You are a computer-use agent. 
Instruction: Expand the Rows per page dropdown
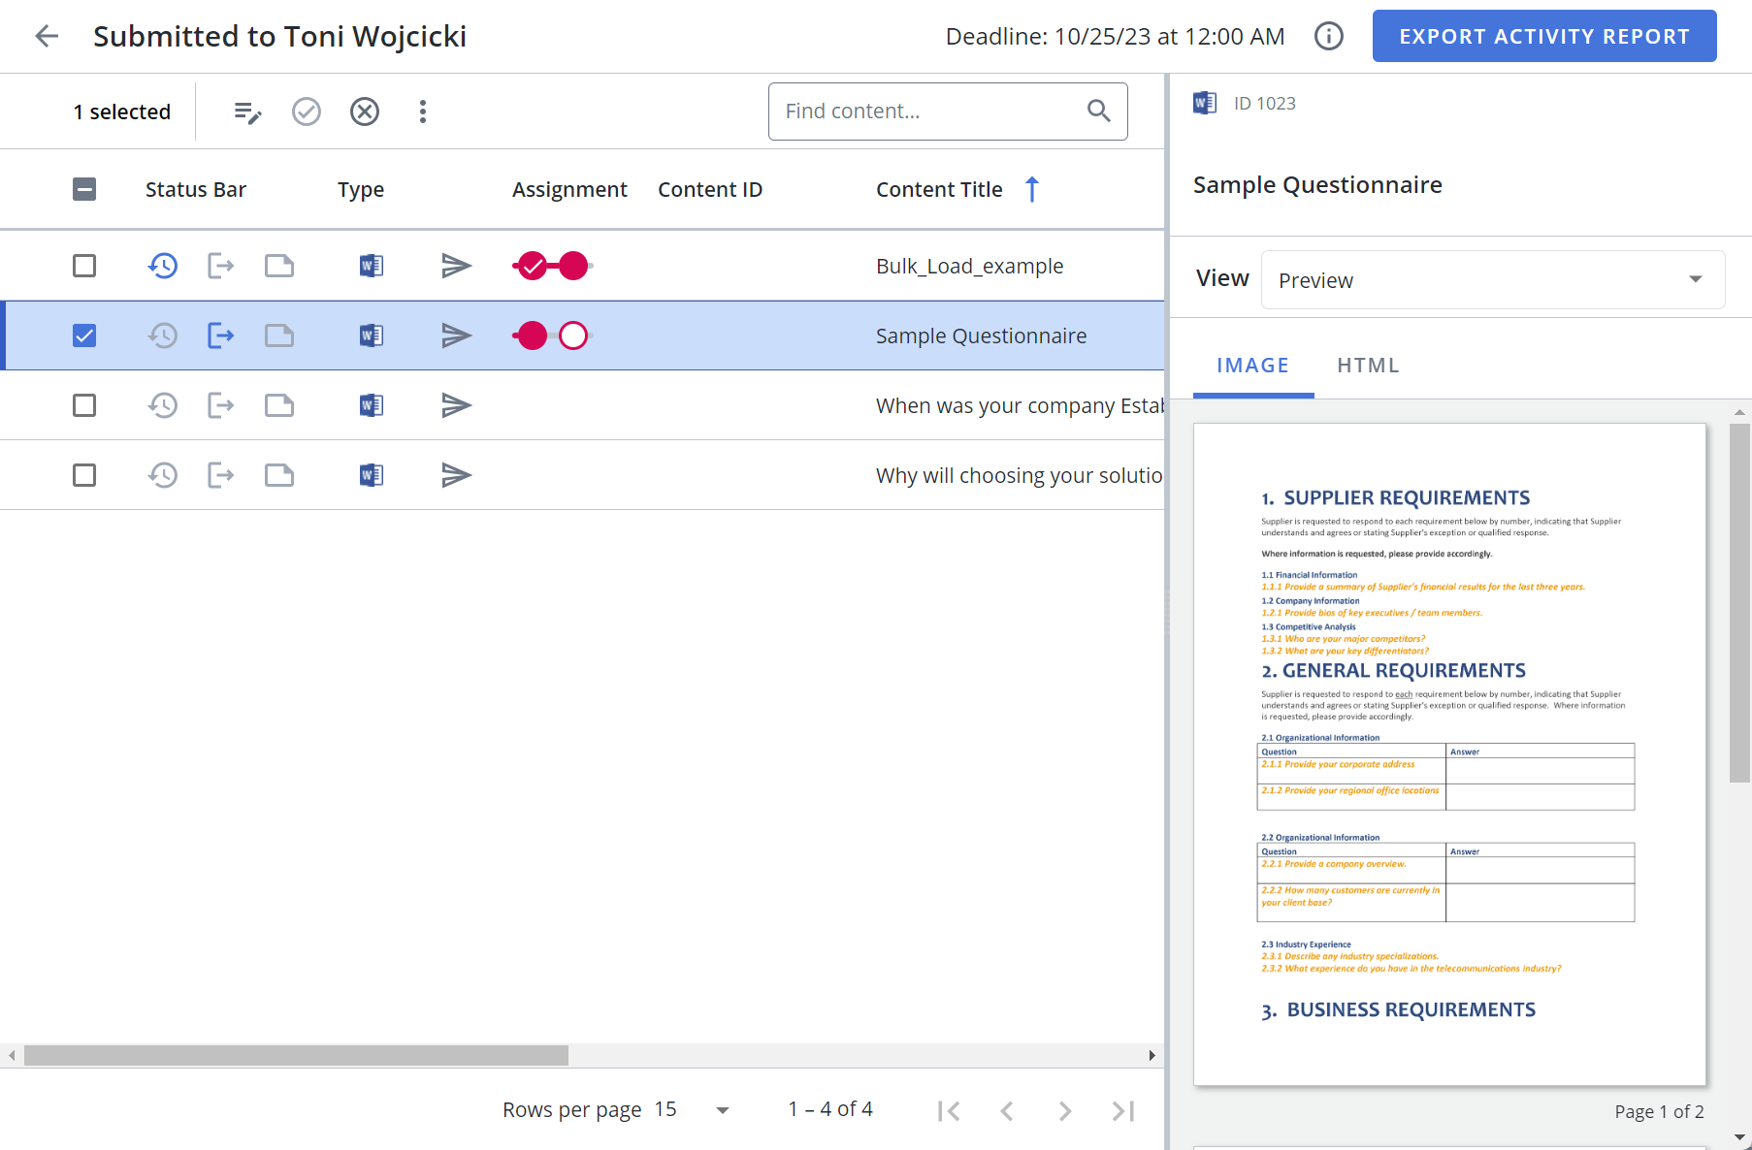point(722,1110)
